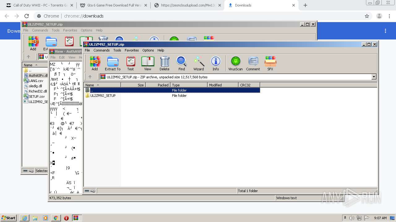Select oledlg.dll in back window
This screenshot has height=222, width=396.
pyautogui.click(x=33, y=86)
